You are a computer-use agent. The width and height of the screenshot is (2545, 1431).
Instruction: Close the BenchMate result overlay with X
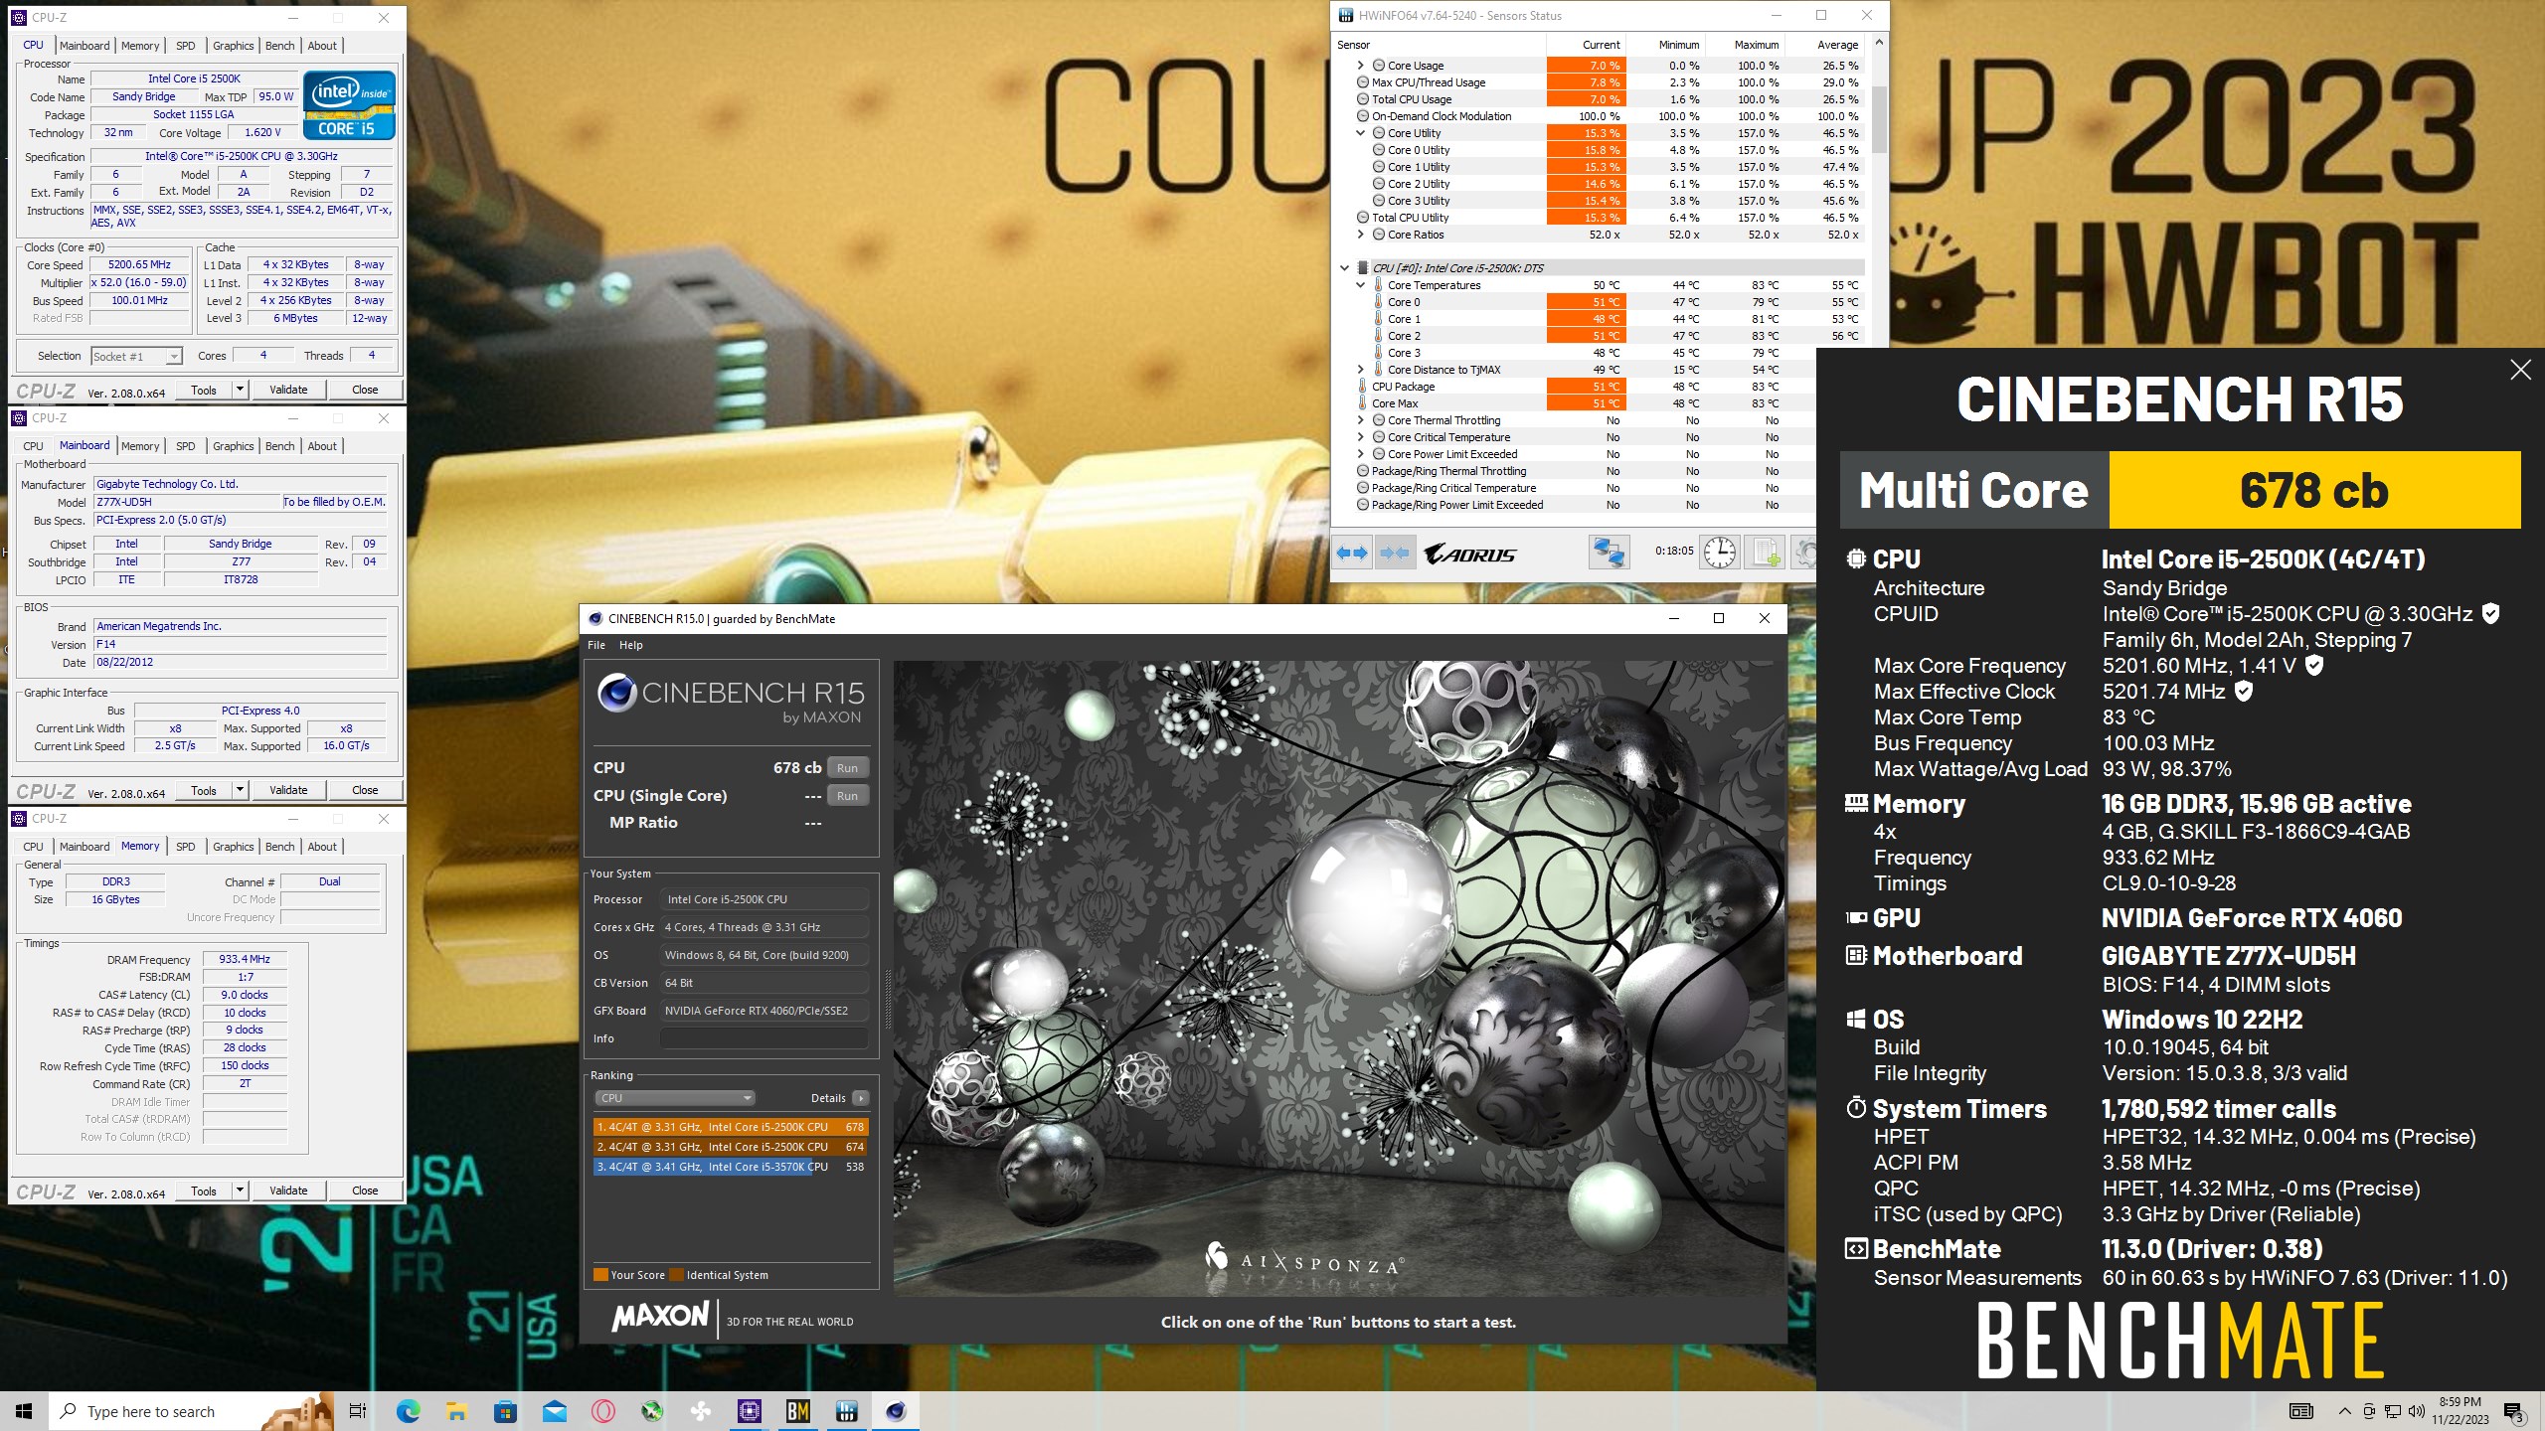(2520, 370)
